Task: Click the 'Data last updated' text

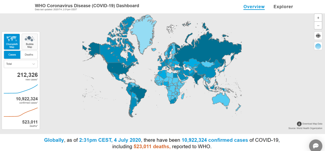Action: 56,9
